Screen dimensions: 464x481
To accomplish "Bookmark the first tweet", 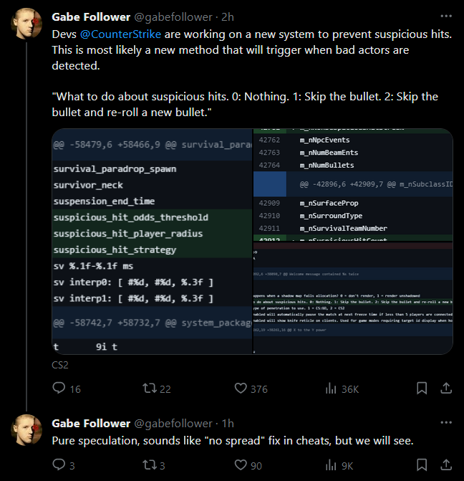I will [x=422, y=389].
